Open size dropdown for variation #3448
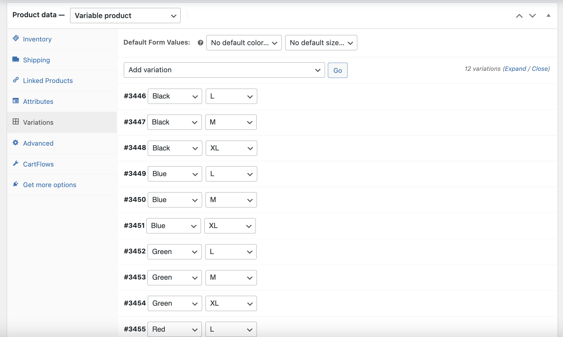The image size is (563, 337). point(231,148)
